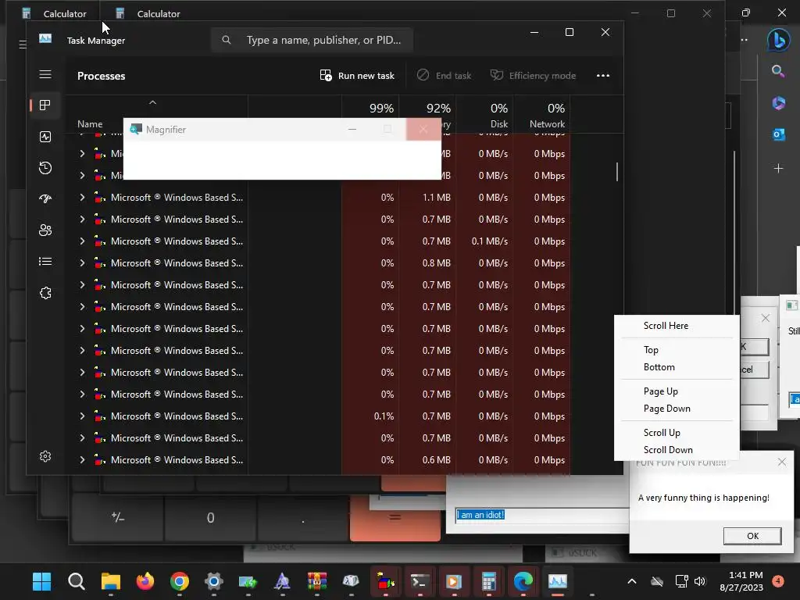Launch Firefox from the taskbar
Viewport: 800px width, 600px height.
pyautogui.click(x=145, y=581)
